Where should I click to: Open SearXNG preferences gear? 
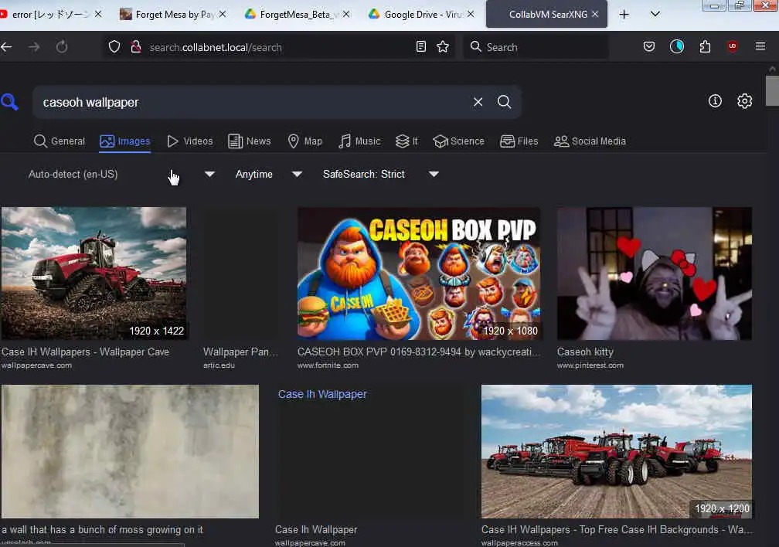coord(744,101)
